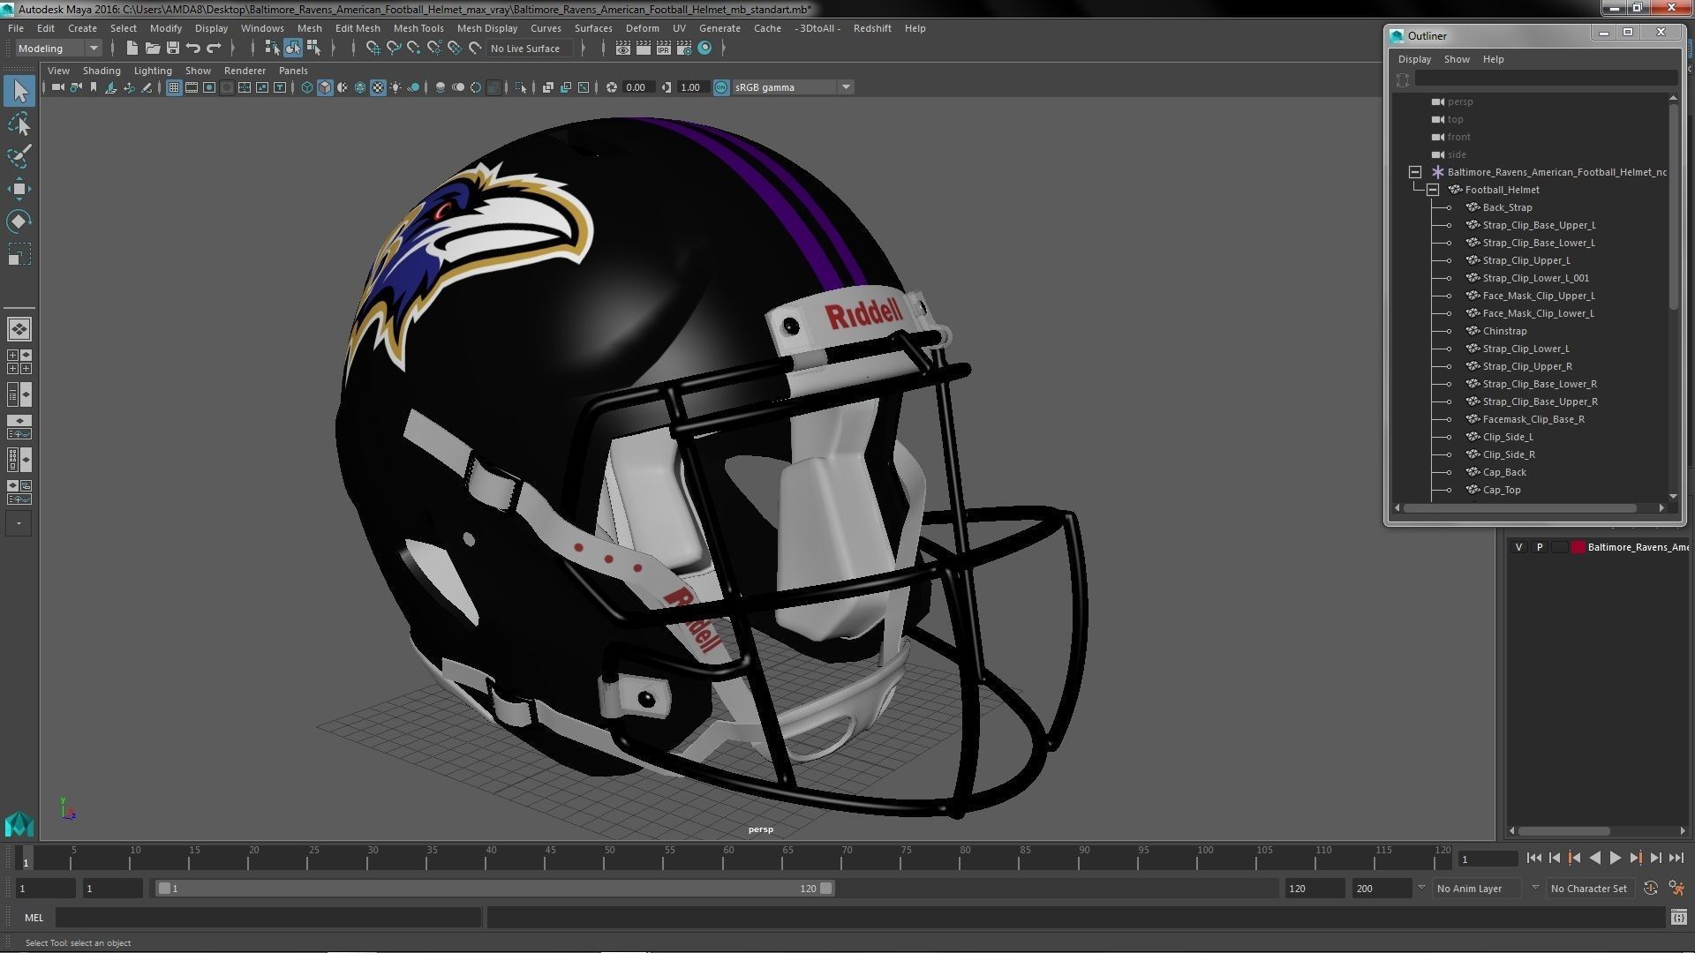
Task: Expand the toolbox layout options arrow
Action: tap(19, 523)
